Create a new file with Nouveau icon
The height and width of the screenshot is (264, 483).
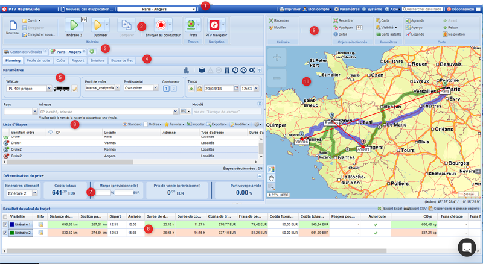pyautogui.click(x=13, y=25)
